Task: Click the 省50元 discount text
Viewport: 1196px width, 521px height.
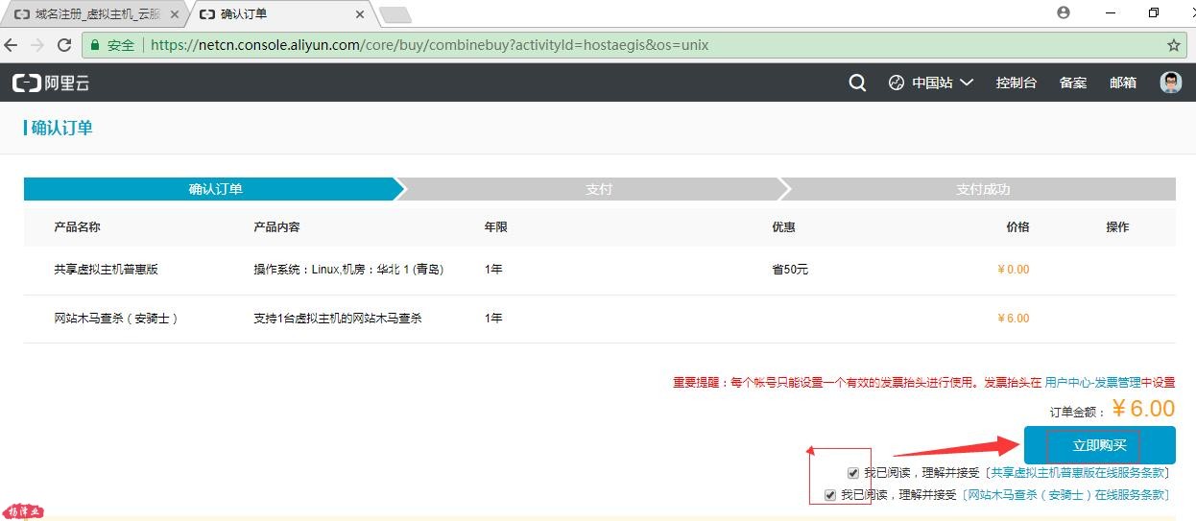Action: point(790,270)
